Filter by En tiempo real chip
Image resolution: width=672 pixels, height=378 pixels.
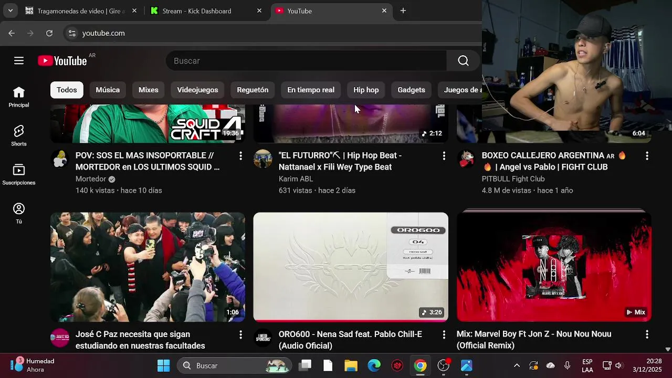311,90
